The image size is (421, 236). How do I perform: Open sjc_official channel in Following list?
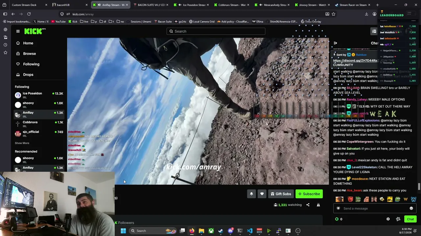(39, 133)
